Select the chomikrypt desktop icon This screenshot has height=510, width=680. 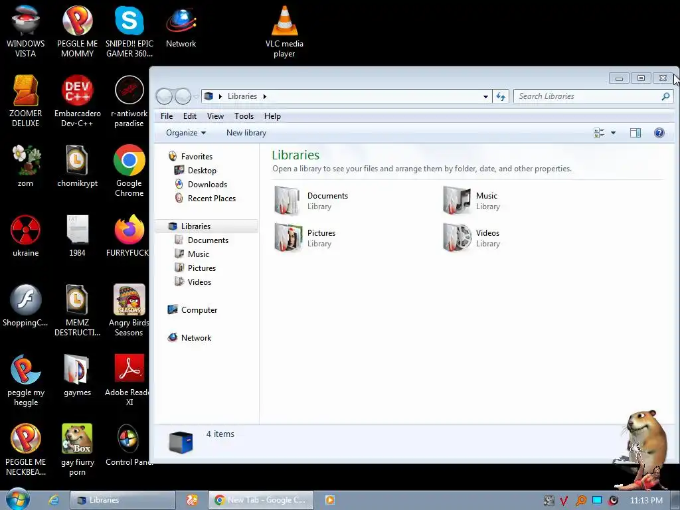[77, 166]
